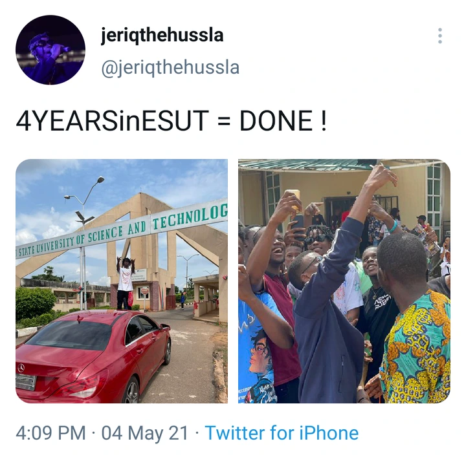The image size is (466, 459).
Task: Tap the sunglasses on the person in the crowd
Action: coord(316,239)
